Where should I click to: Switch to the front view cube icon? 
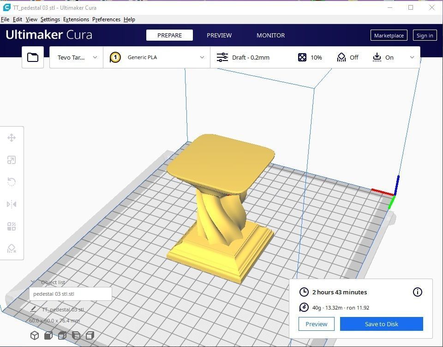coord(48,335)
